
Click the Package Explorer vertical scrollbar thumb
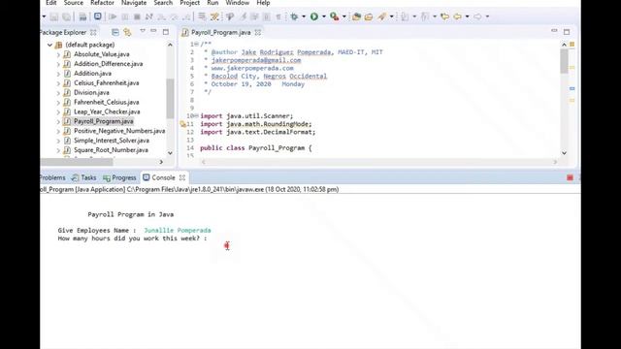(170, 98)
